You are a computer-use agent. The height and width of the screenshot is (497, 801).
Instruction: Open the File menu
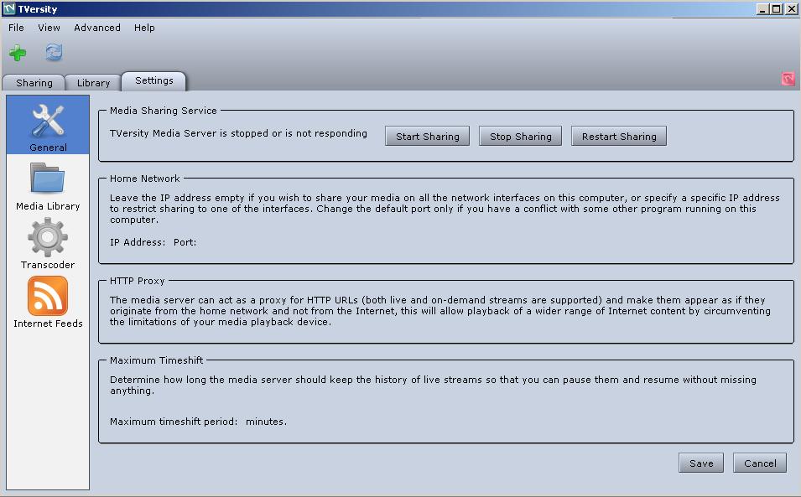16,28
